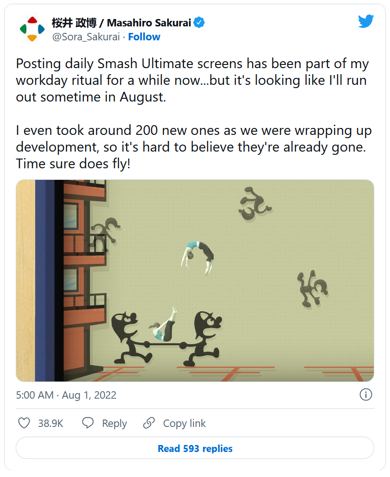Like the tweet with heart icon

pos(24,423)
